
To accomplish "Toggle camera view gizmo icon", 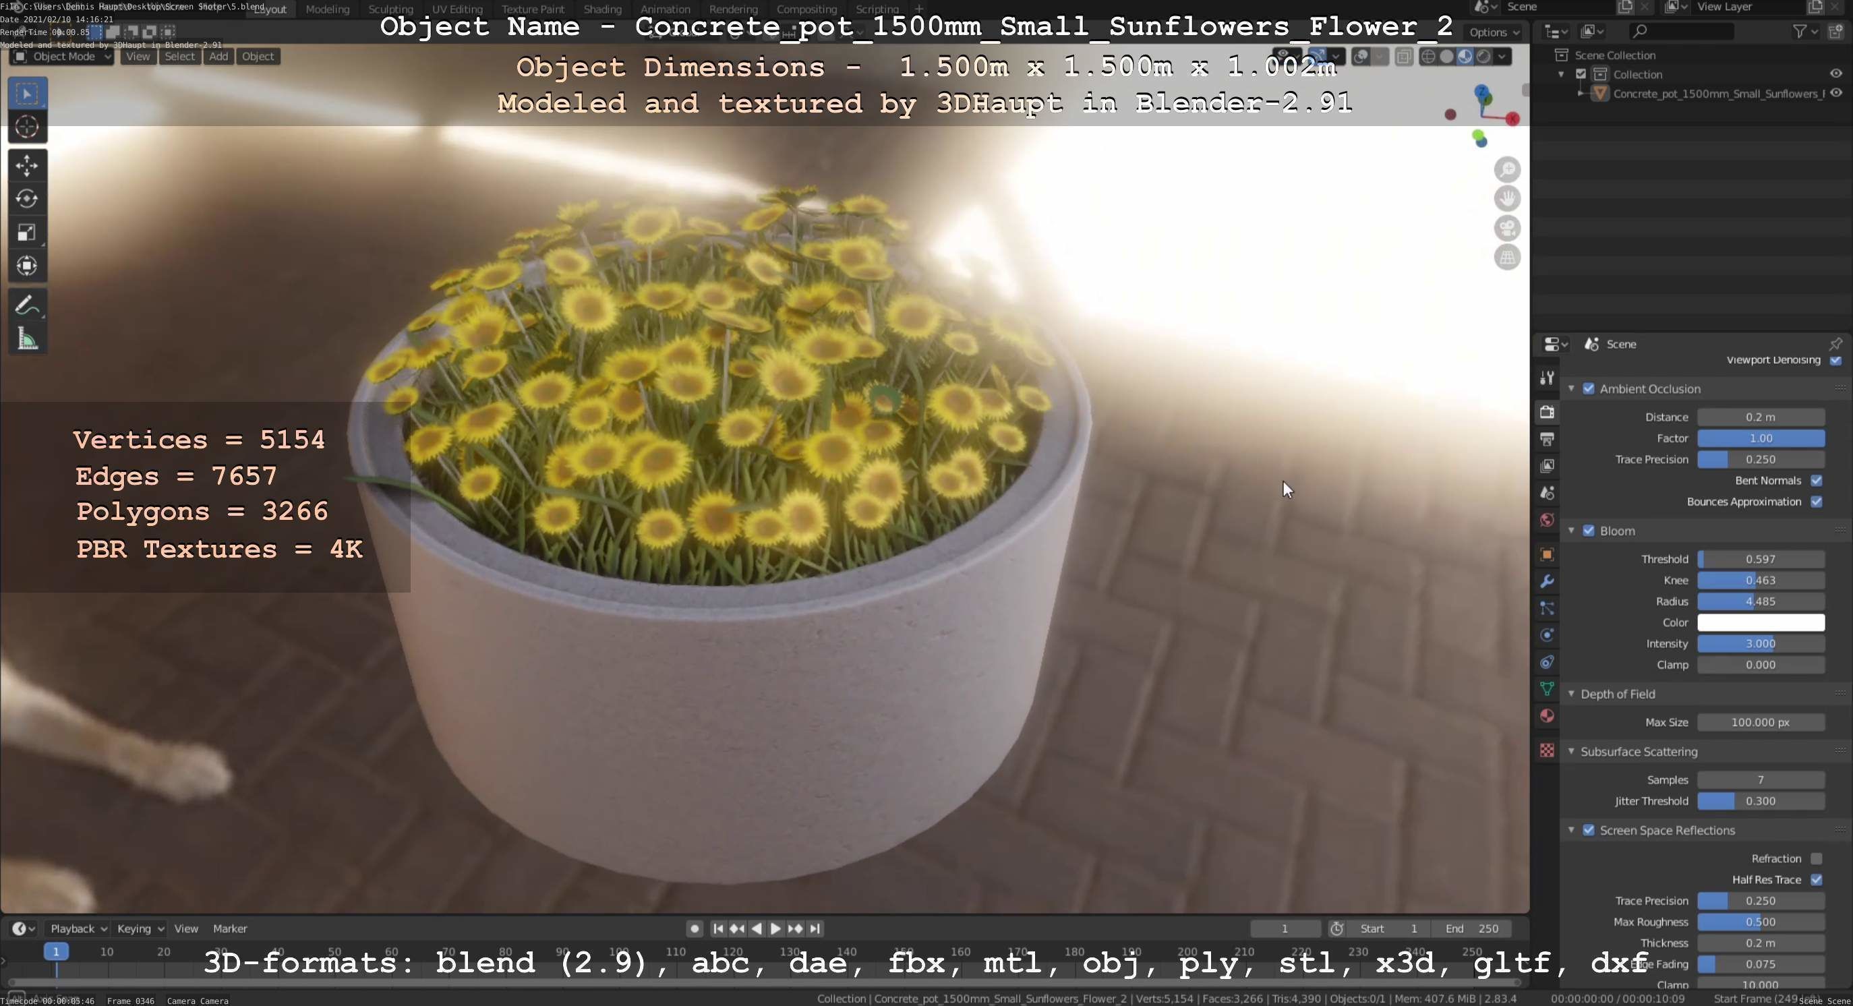I will [1507, 228].
